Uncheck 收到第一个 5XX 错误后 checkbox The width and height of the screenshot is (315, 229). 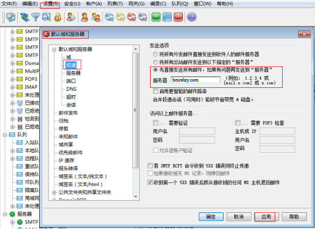pos(150,183)
